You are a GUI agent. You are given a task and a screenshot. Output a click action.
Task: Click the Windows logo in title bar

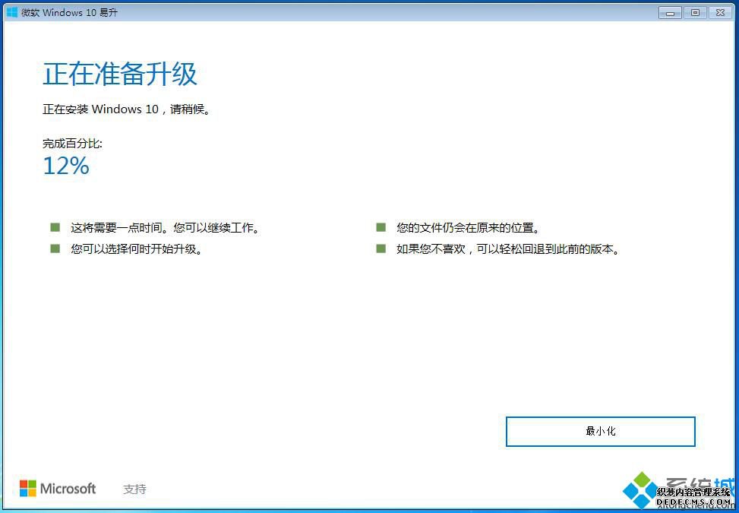coord(12,12)
